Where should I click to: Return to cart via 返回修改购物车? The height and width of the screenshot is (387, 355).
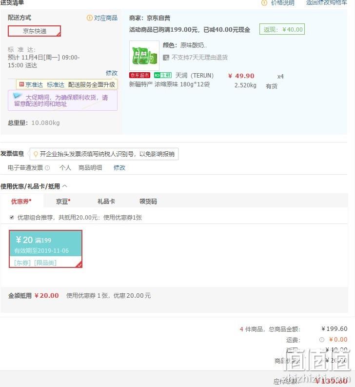(x=326, y=3)
